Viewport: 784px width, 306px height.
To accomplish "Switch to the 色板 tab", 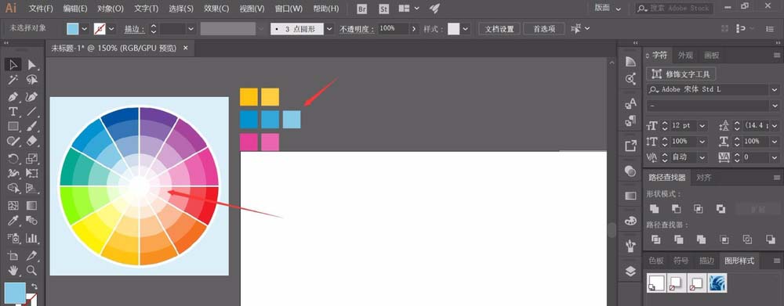I will click(656, 261).
